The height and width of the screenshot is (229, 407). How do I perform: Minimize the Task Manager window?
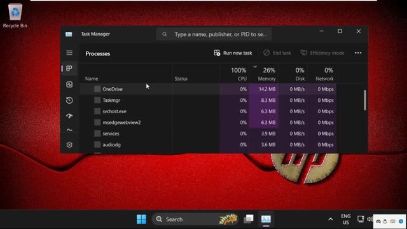321,31
